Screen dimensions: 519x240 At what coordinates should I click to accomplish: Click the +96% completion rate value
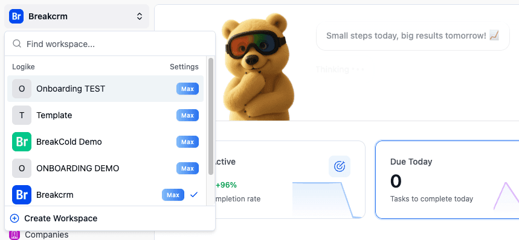click(x=226, y=185)
